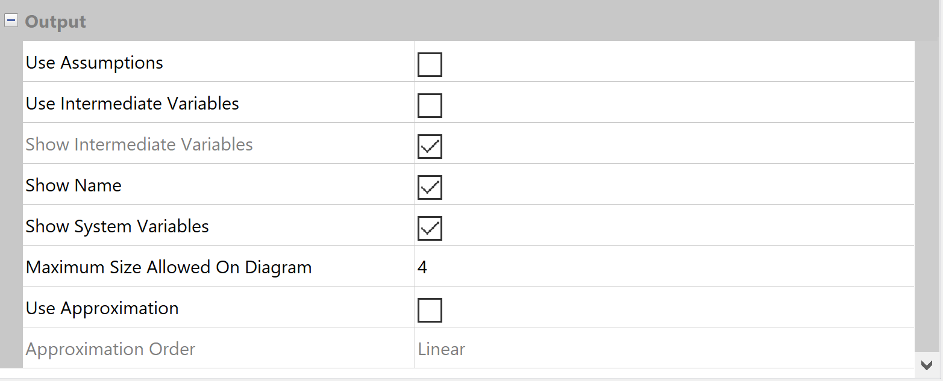Select the Use Intermediate Variables label
Viewport: 943px width, 381px height.
(133, 104)
